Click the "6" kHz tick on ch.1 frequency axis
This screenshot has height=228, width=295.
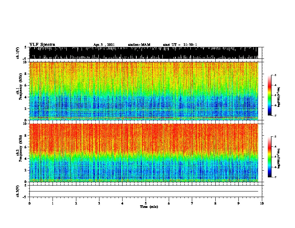coord(26,85)
